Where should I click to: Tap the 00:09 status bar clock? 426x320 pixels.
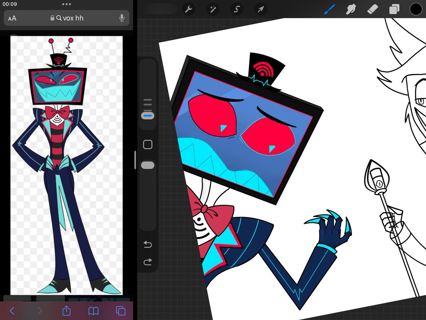point(10,4)
